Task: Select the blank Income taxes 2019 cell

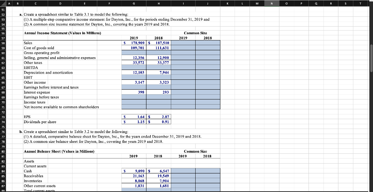Action: pos(134,102)
